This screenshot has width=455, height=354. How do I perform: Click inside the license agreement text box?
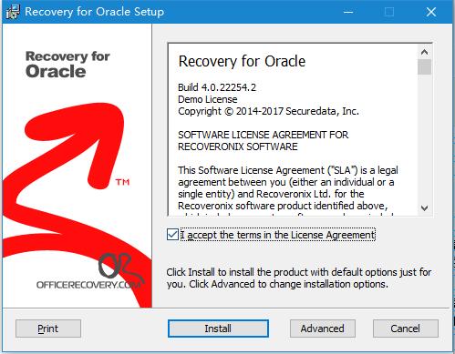[x=293, y=130]
